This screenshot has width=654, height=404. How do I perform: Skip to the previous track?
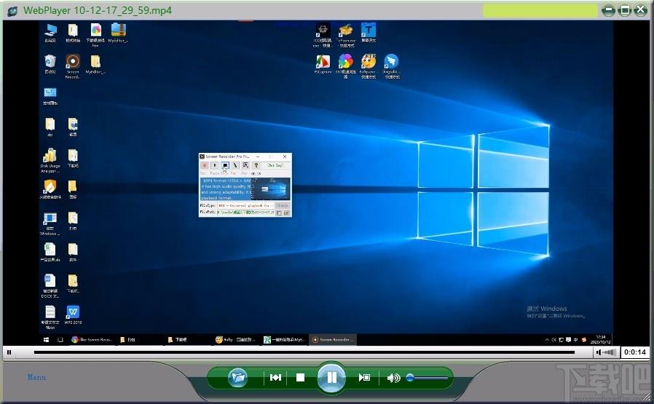pos(276,378)
